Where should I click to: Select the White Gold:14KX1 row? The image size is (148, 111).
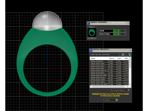click(x=109, y=82)
